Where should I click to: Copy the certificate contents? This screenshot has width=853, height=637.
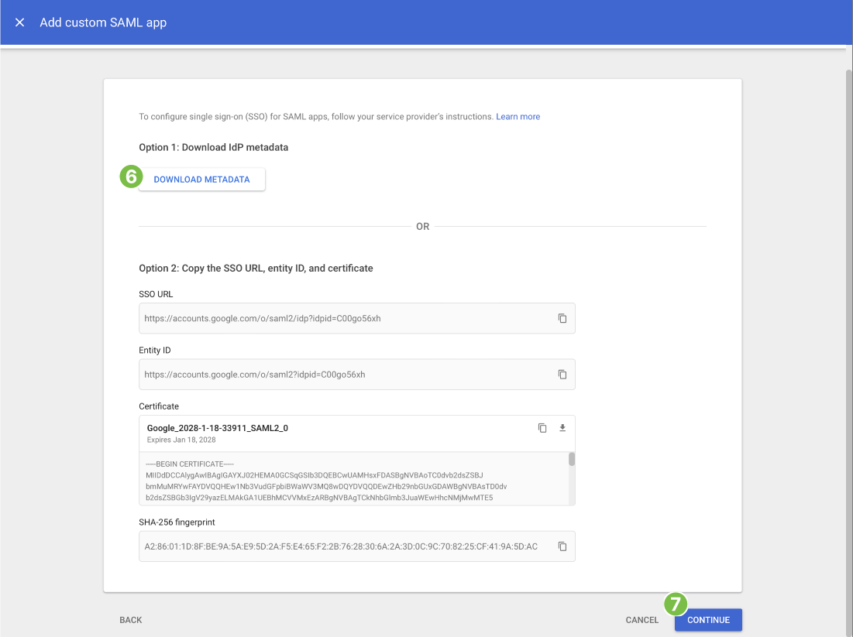point(542,428)
